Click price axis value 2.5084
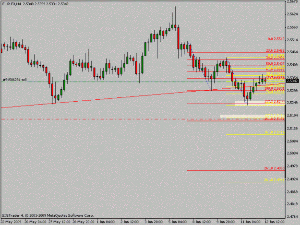This screenshot has width=300, height=225. 292,141
